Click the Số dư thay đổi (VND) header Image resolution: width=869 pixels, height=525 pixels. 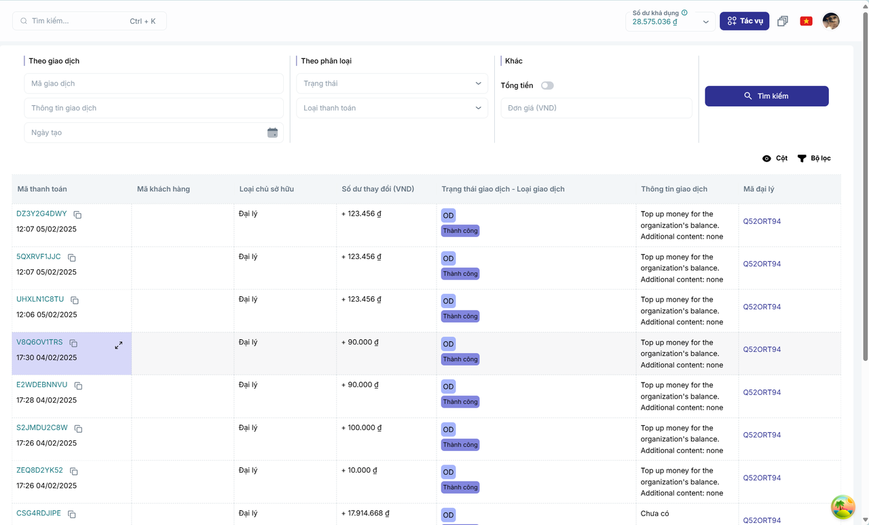point(378,189)
